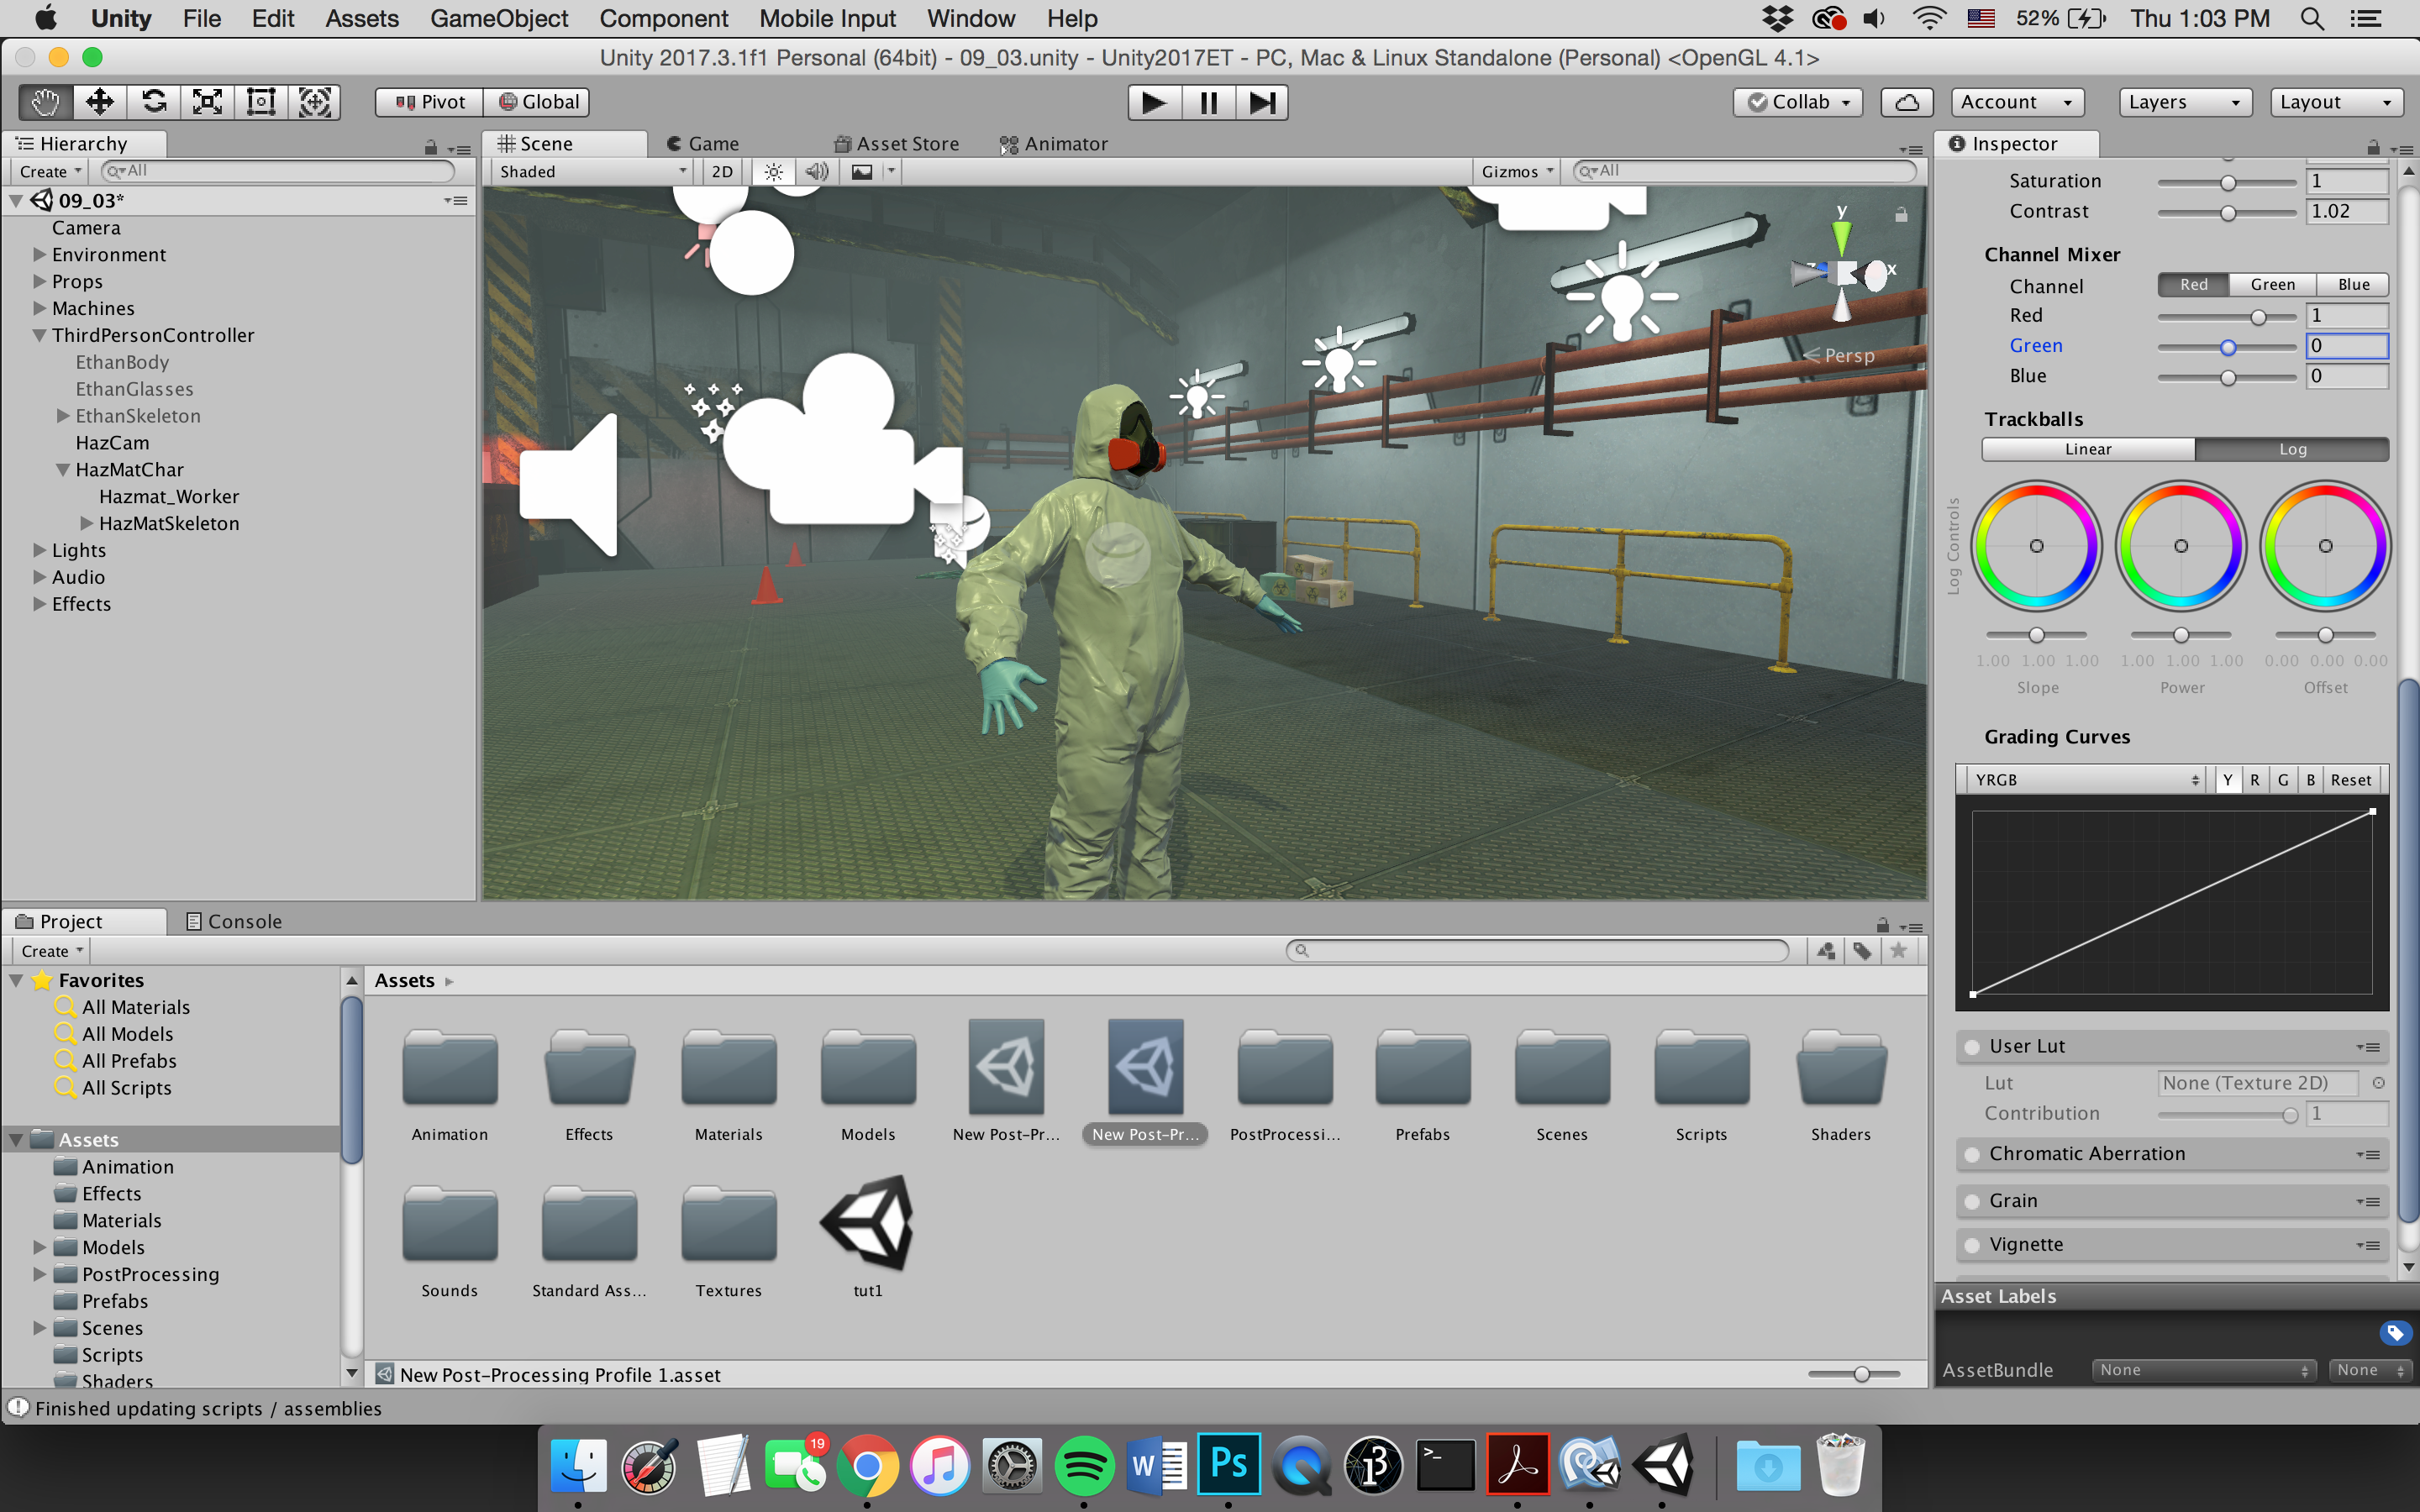Select the Hand tool in toolbar
Screen dimensions: 2420x1512
click(45, 102)
